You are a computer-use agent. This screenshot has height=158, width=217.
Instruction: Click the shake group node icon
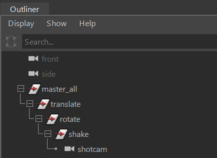coord(60,134)
